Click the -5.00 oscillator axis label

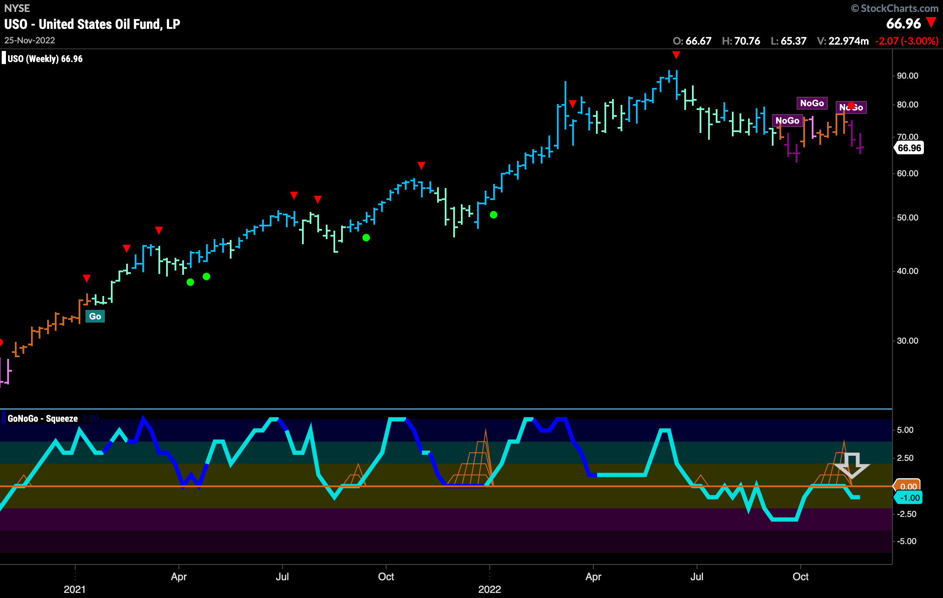pos(906,542)
